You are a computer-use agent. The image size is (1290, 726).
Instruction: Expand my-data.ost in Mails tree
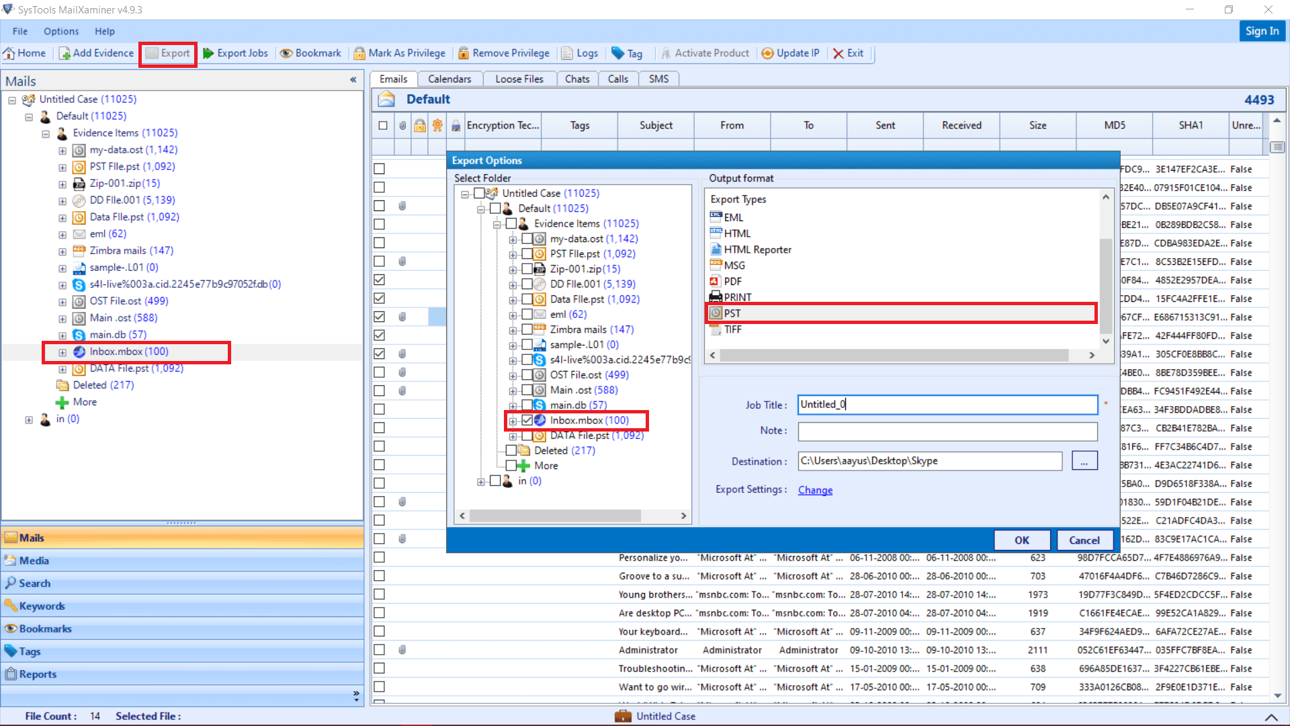tap(62, 151)
